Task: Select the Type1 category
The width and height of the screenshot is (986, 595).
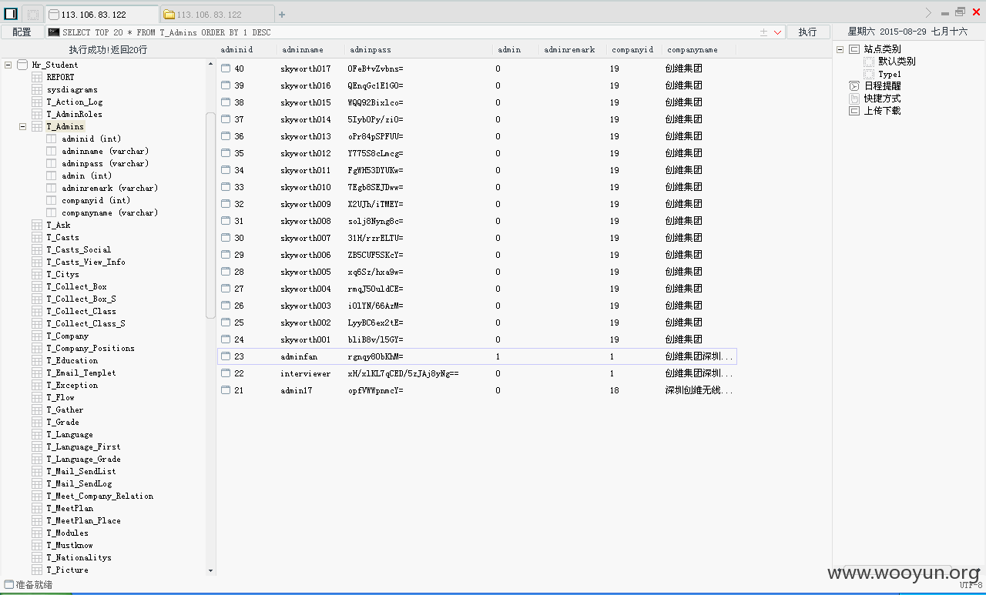Action: (890, 74)
